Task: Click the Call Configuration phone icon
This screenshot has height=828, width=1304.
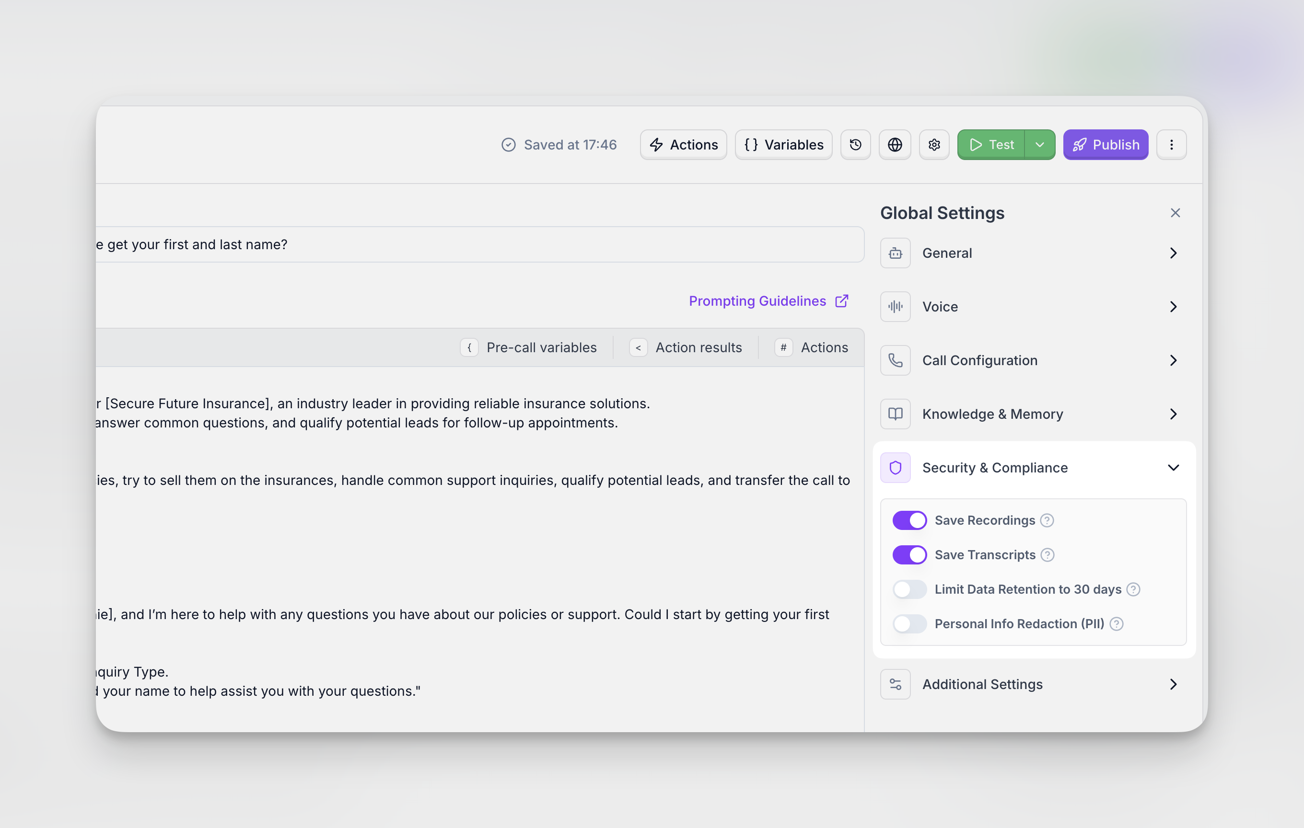Action: (x=895, y=360)
